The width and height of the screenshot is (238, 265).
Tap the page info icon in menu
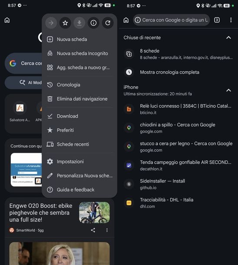[93, 23]
